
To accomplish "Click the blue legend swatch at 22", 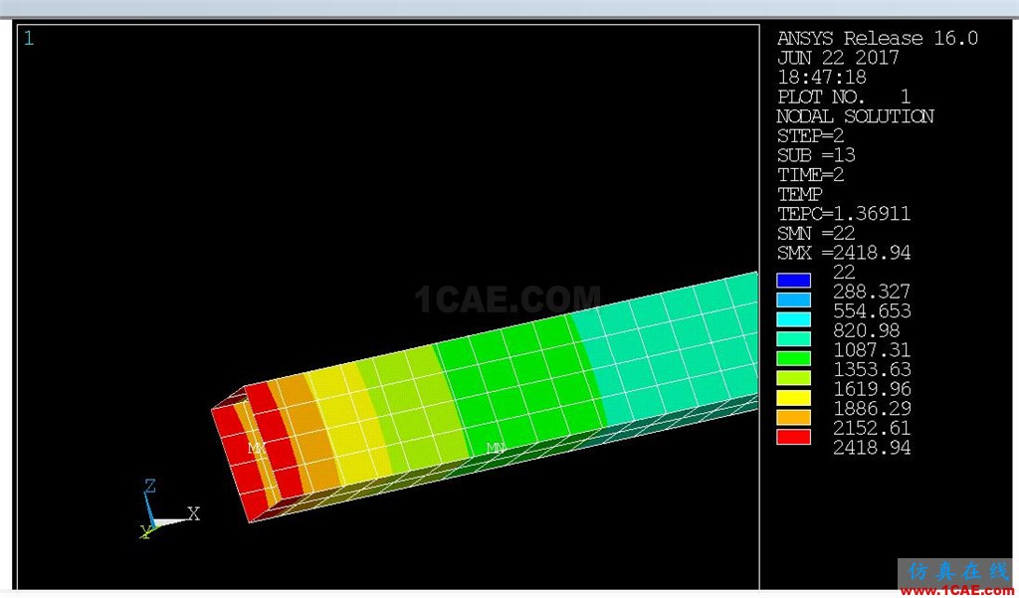I will (793, 281).
